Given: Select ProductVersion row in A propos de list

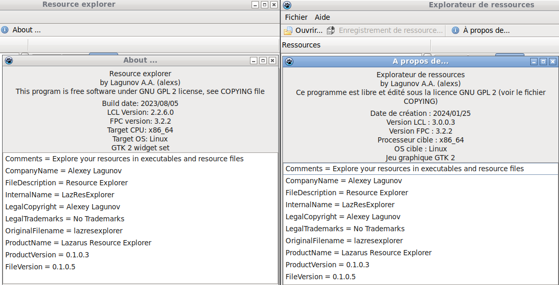Looking at the screenshot, I should 420,265.
